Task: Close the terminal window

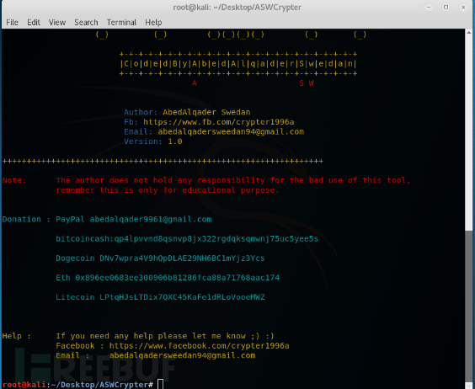Action: (463, 7)
